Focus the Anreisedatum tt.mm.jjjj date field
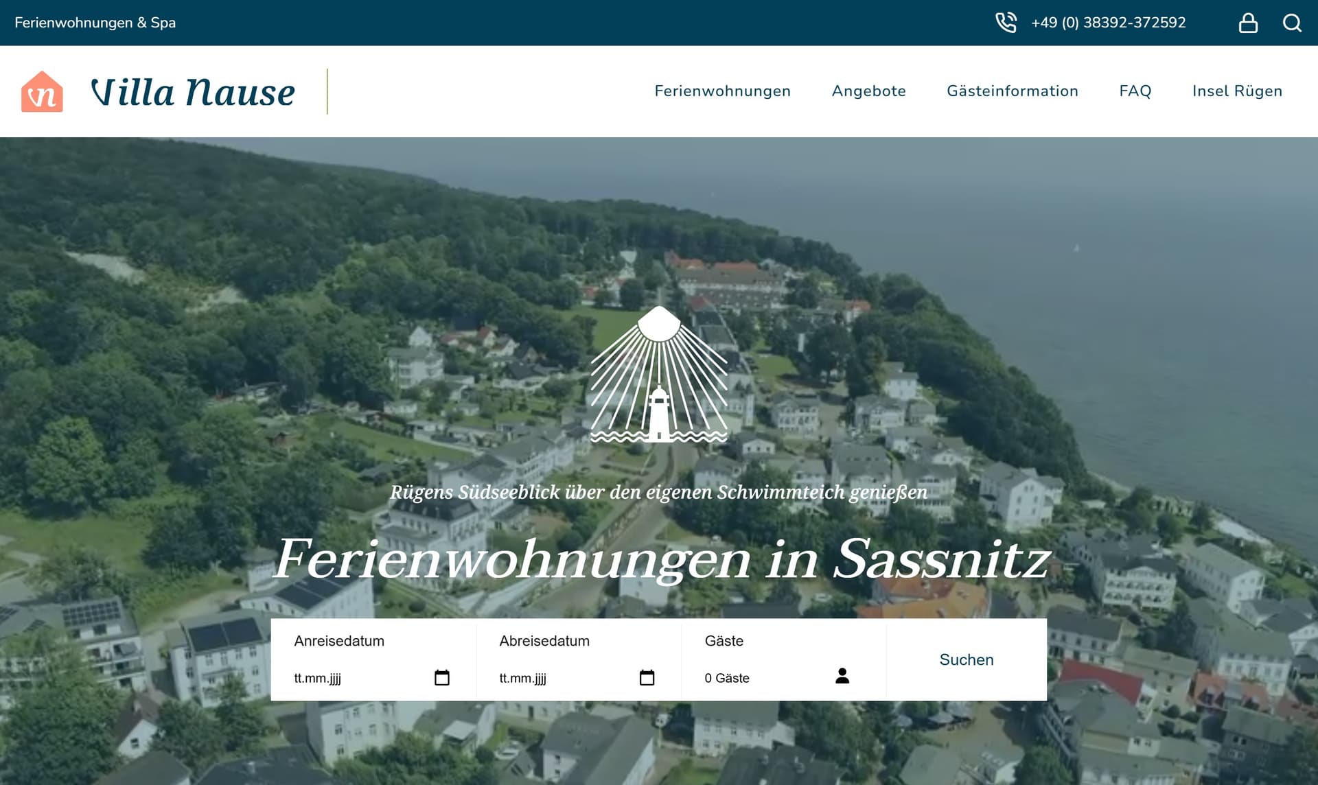 (x=357, y=678)
